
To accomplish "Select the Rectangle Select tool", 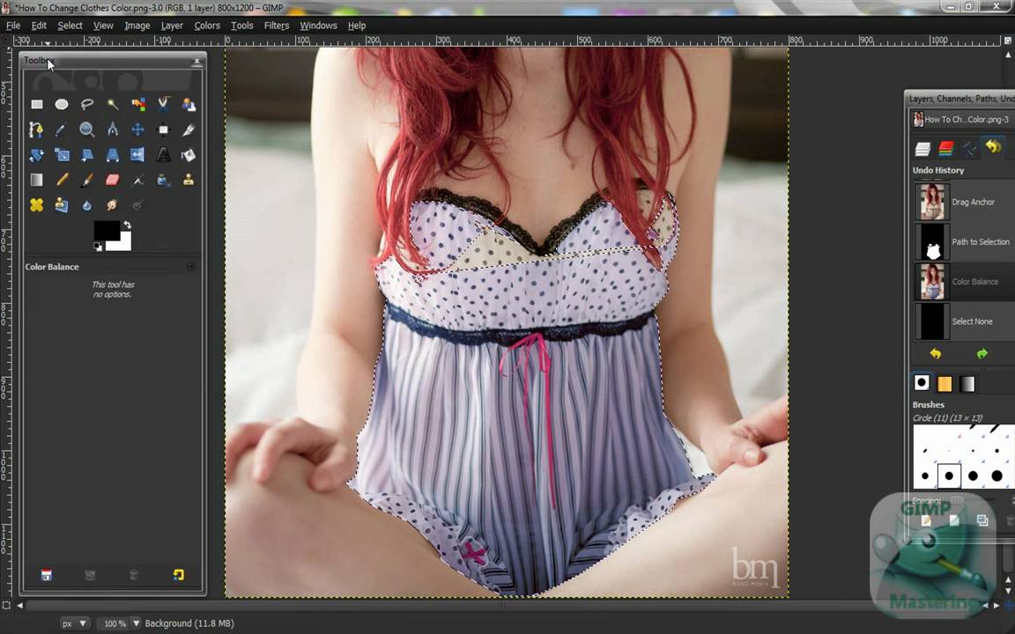I will (37, 104).
